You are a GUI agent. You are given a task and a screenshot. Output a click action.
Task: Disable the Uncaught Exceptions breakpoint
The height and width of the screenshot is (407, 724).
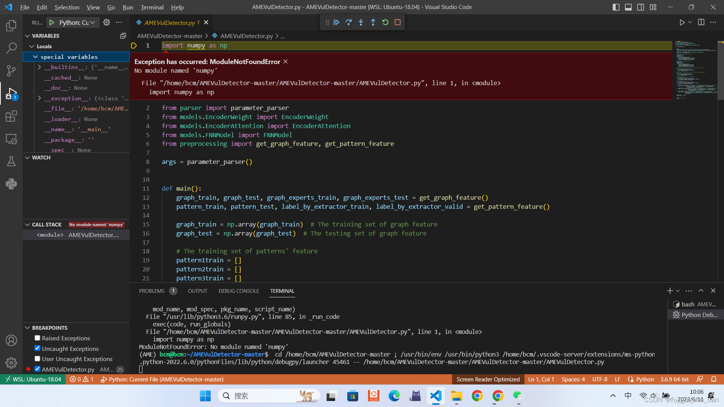click(x=37, y=349)
